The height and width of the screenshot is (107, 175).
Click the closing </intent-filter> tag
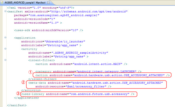42,79
